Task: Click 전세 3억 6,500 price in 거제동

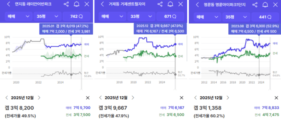Action: [173, 115]
